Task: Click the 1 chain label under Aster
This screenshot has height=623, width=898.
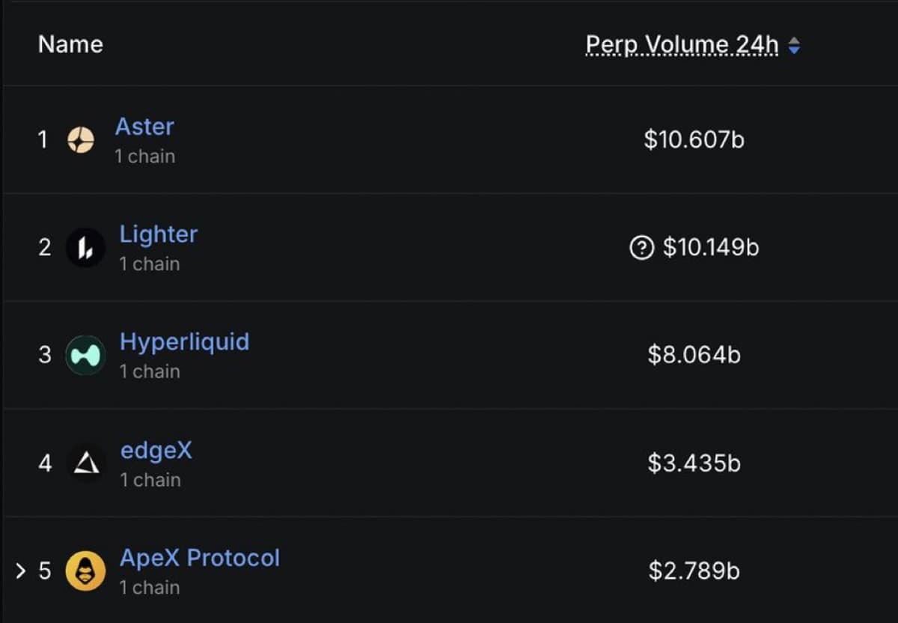Action: coord(144,156)
